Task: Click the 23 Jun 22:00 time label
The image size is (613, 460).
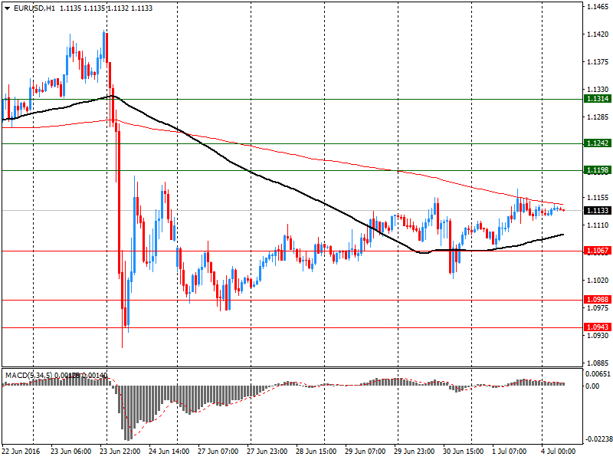Action: point(120,452)
